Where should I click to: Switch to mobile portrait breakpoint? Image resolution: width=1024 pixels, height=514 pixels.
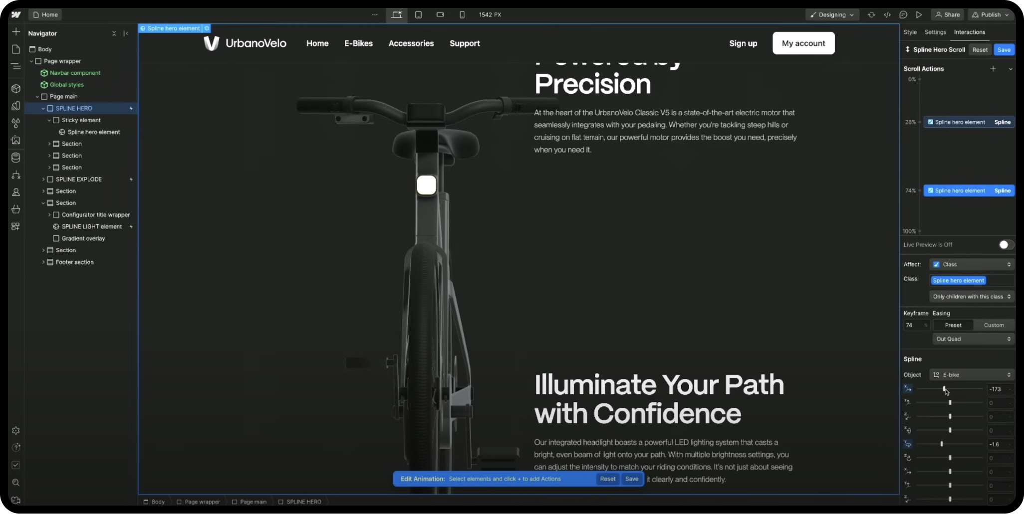462,15
